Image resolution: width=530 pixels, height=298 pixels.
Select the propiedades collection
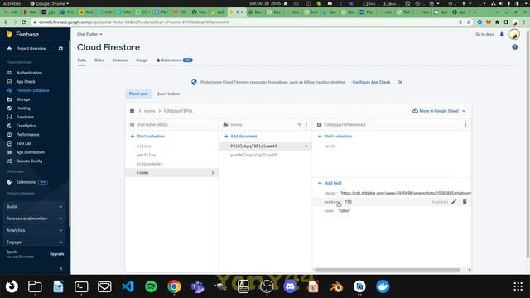(150, 164)
